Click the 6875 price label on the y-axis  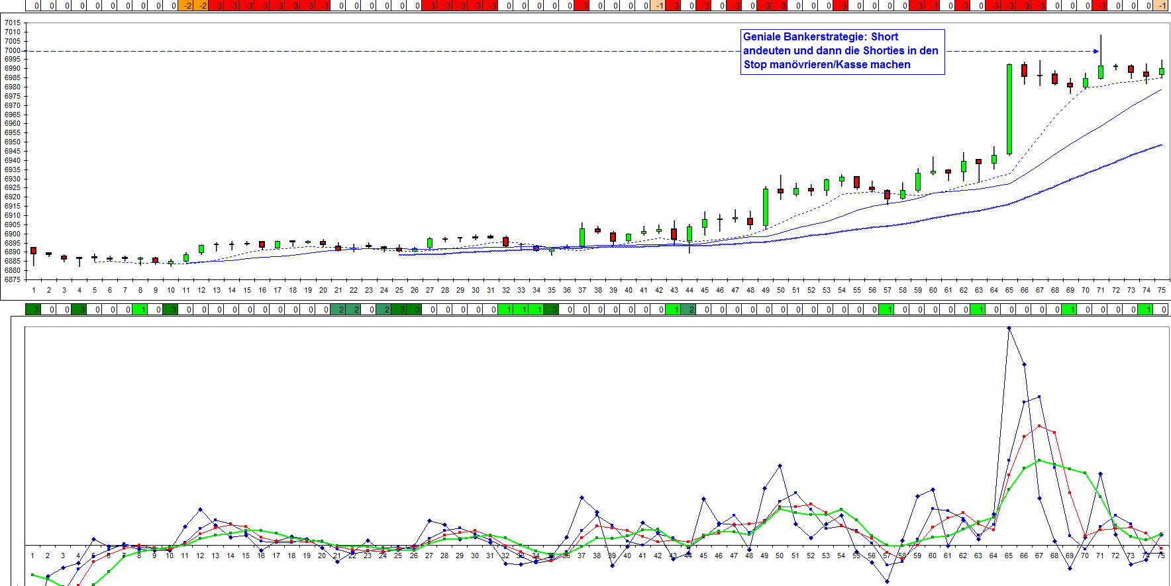click(12, 280)
